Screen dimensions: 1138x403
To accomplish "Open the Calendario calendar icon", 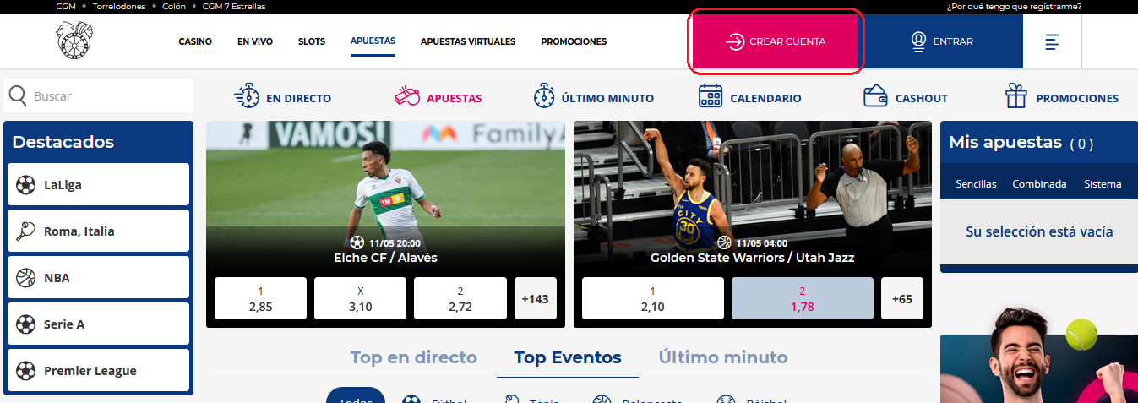I will point(711,96).
